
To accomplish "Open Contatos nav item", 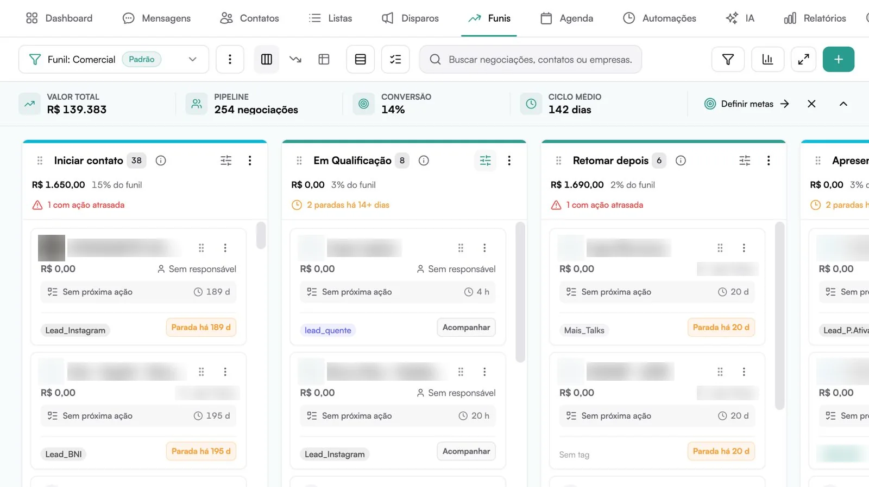I will pyautogui.click(x=249, y=18).
